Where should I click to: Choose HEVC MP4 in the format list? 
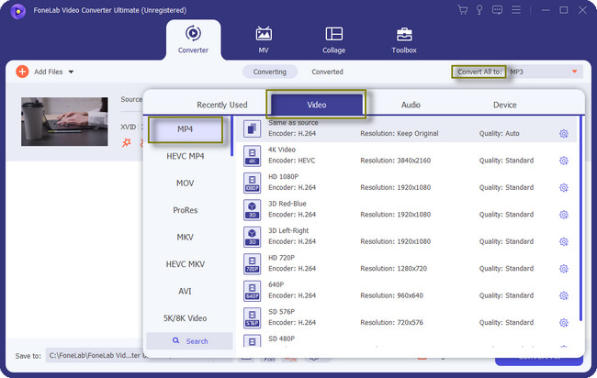click(185, 156)
